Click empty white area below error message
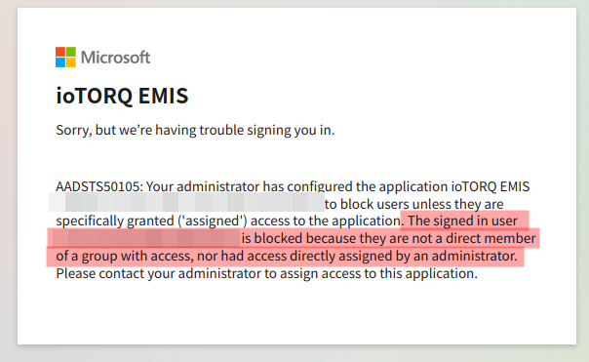The image size is (589, 362). coord(296,312)
